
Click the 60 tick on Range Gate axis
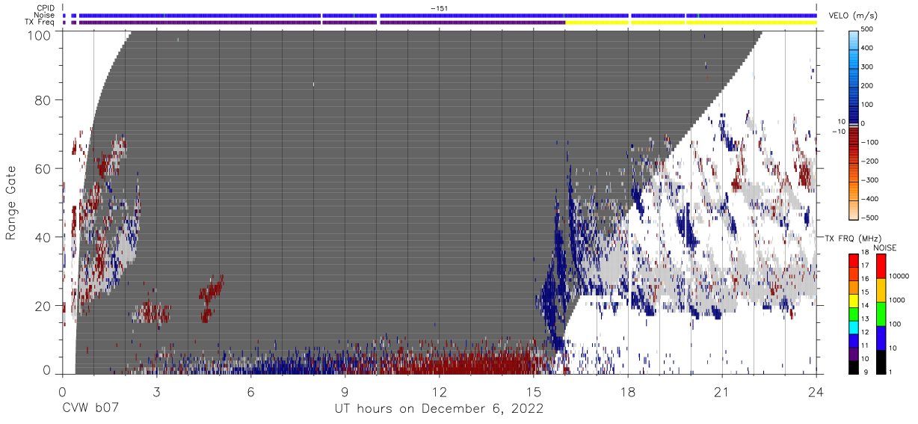tap(44, 169)
